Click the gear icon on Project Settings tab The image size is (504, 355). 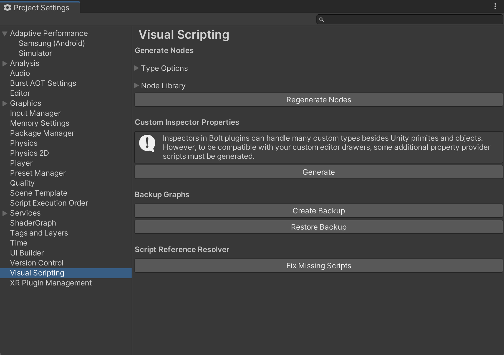[7, 7]
